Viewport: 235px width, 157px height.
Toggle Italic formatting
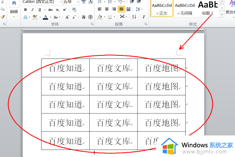click(33, 9)
